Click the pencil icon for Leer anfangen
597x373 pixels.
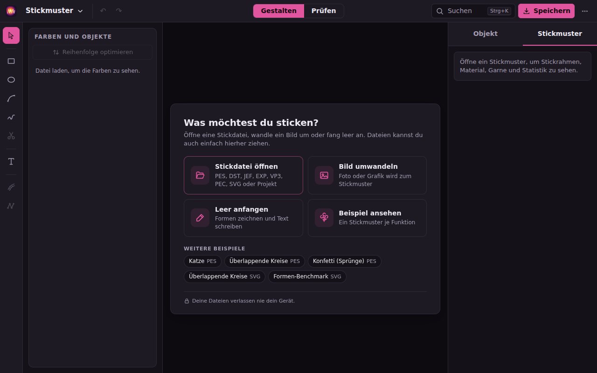point(200,218)
